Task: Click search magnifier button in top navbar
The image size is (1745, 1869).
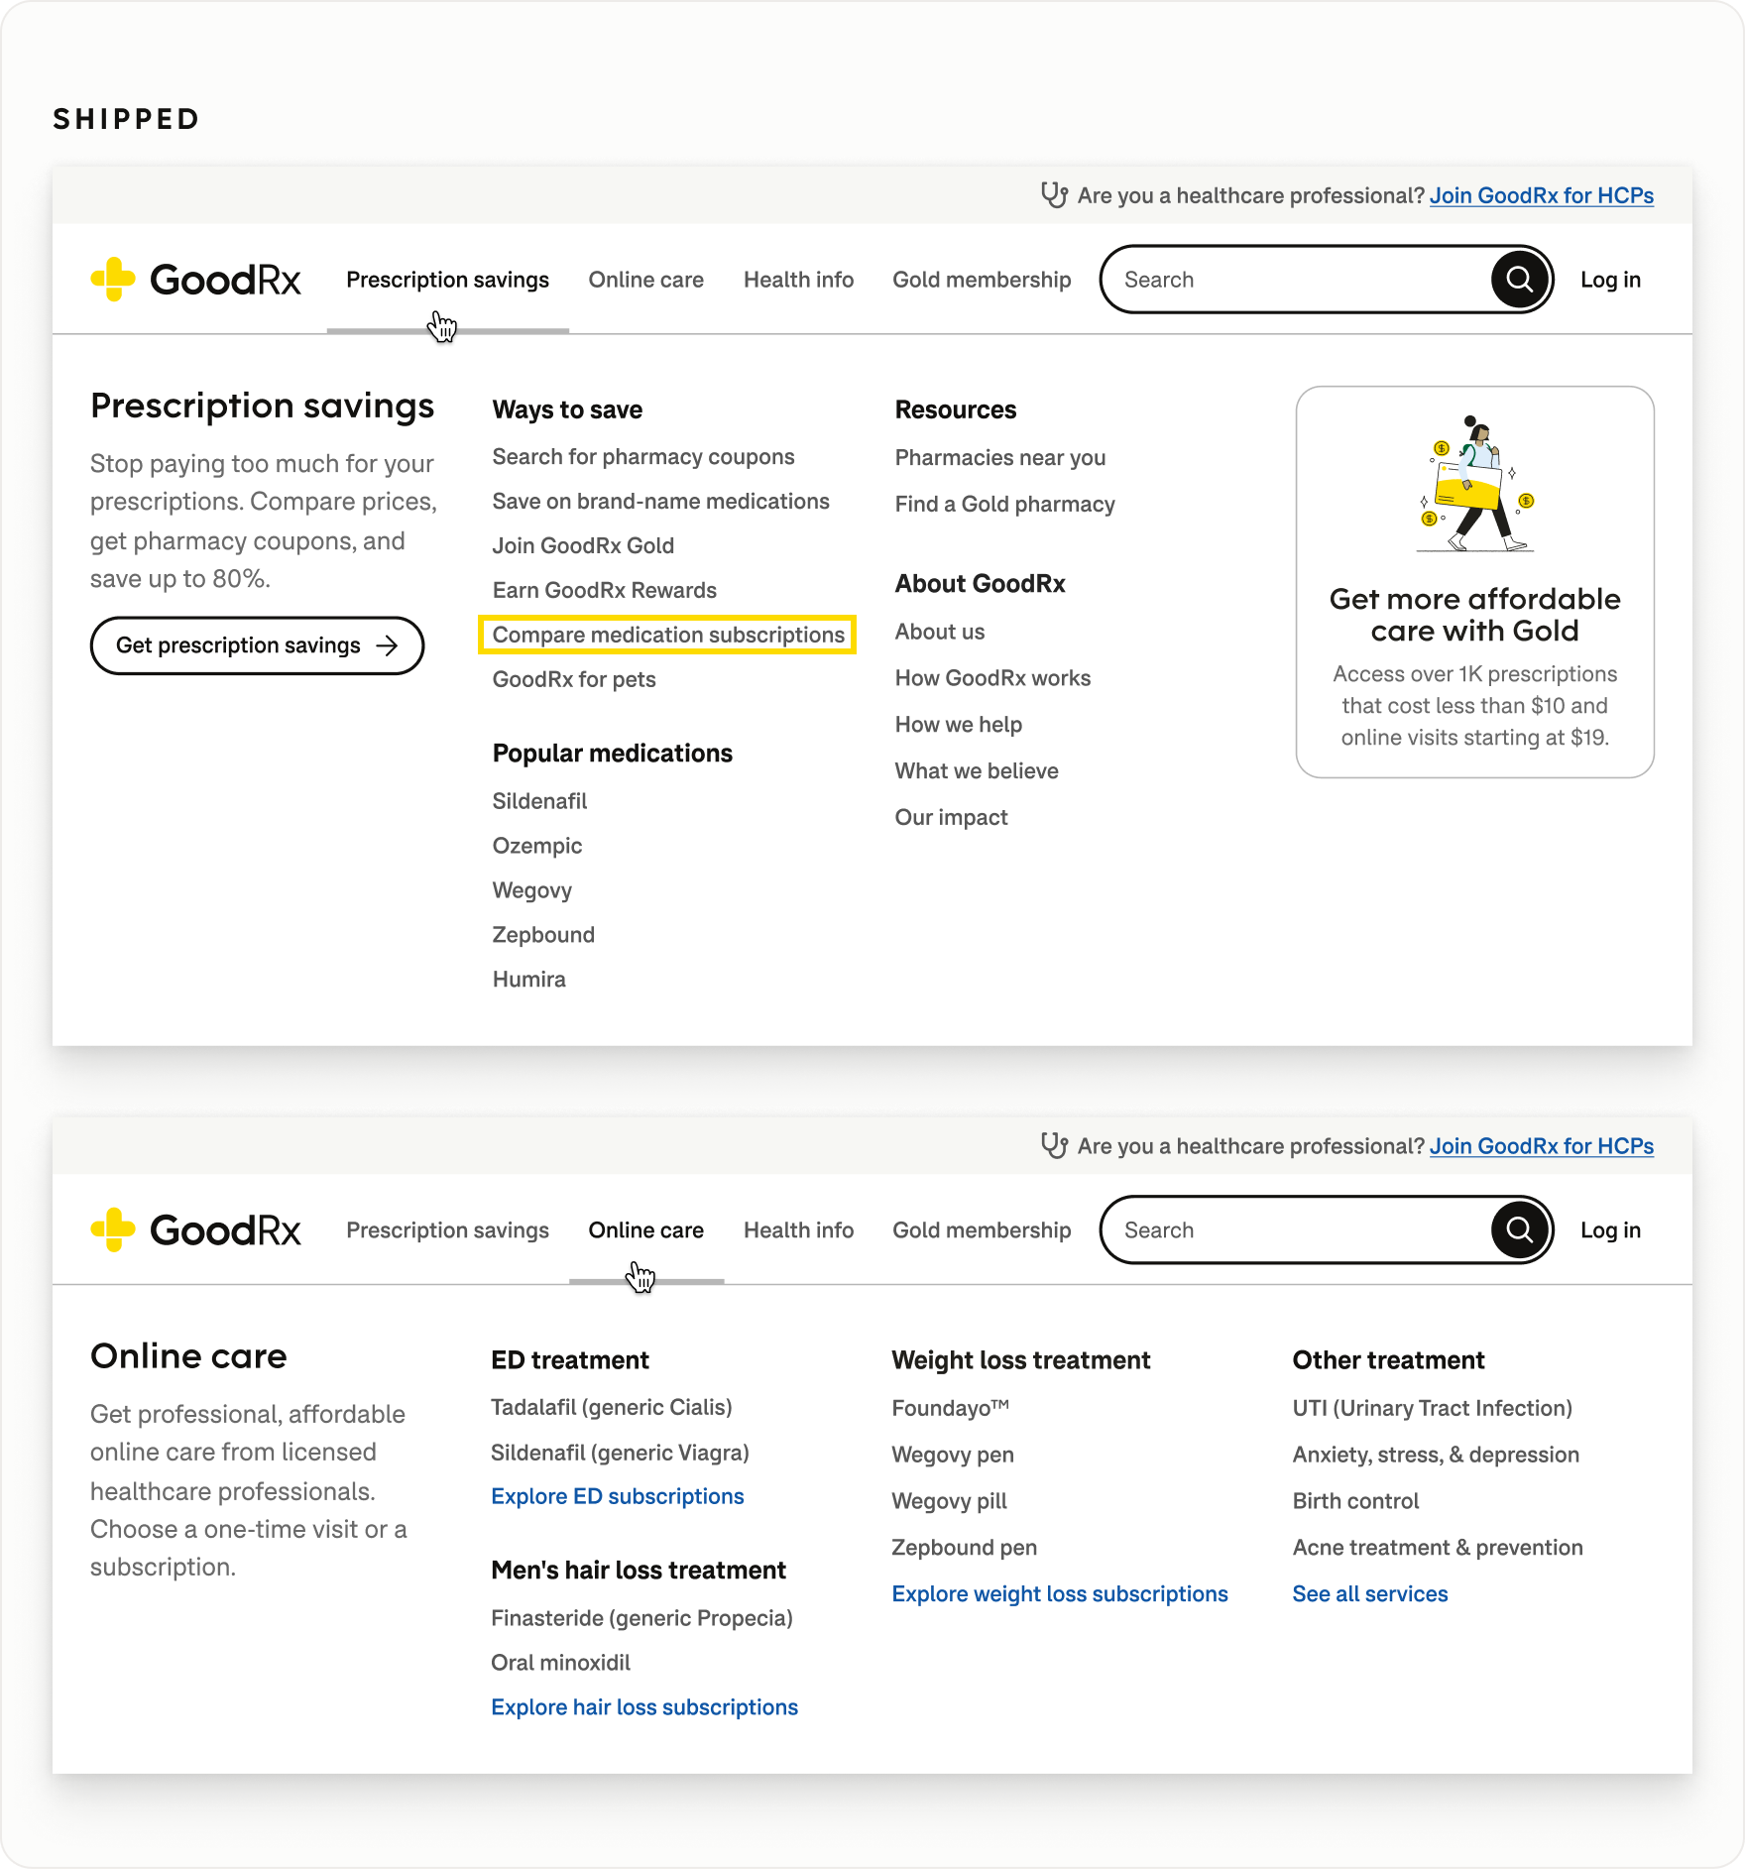Action: 1520,280
